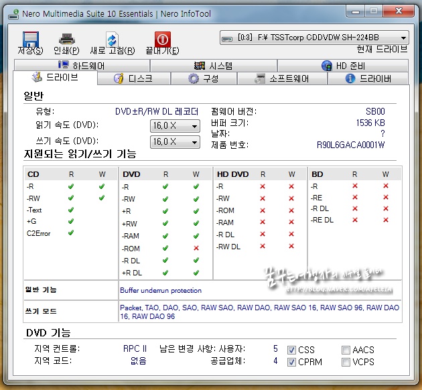Open the DVD read speed (읽기 속도) dropdown
Viewport: 422px width, 390px height.
click(x=175, y=126)
